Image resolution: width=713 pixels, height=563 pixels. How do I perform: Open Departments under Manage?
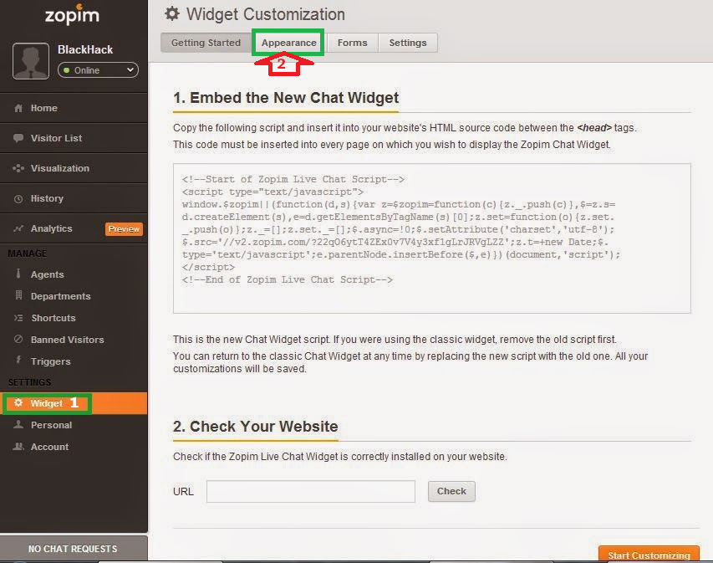tap(74, 296)
